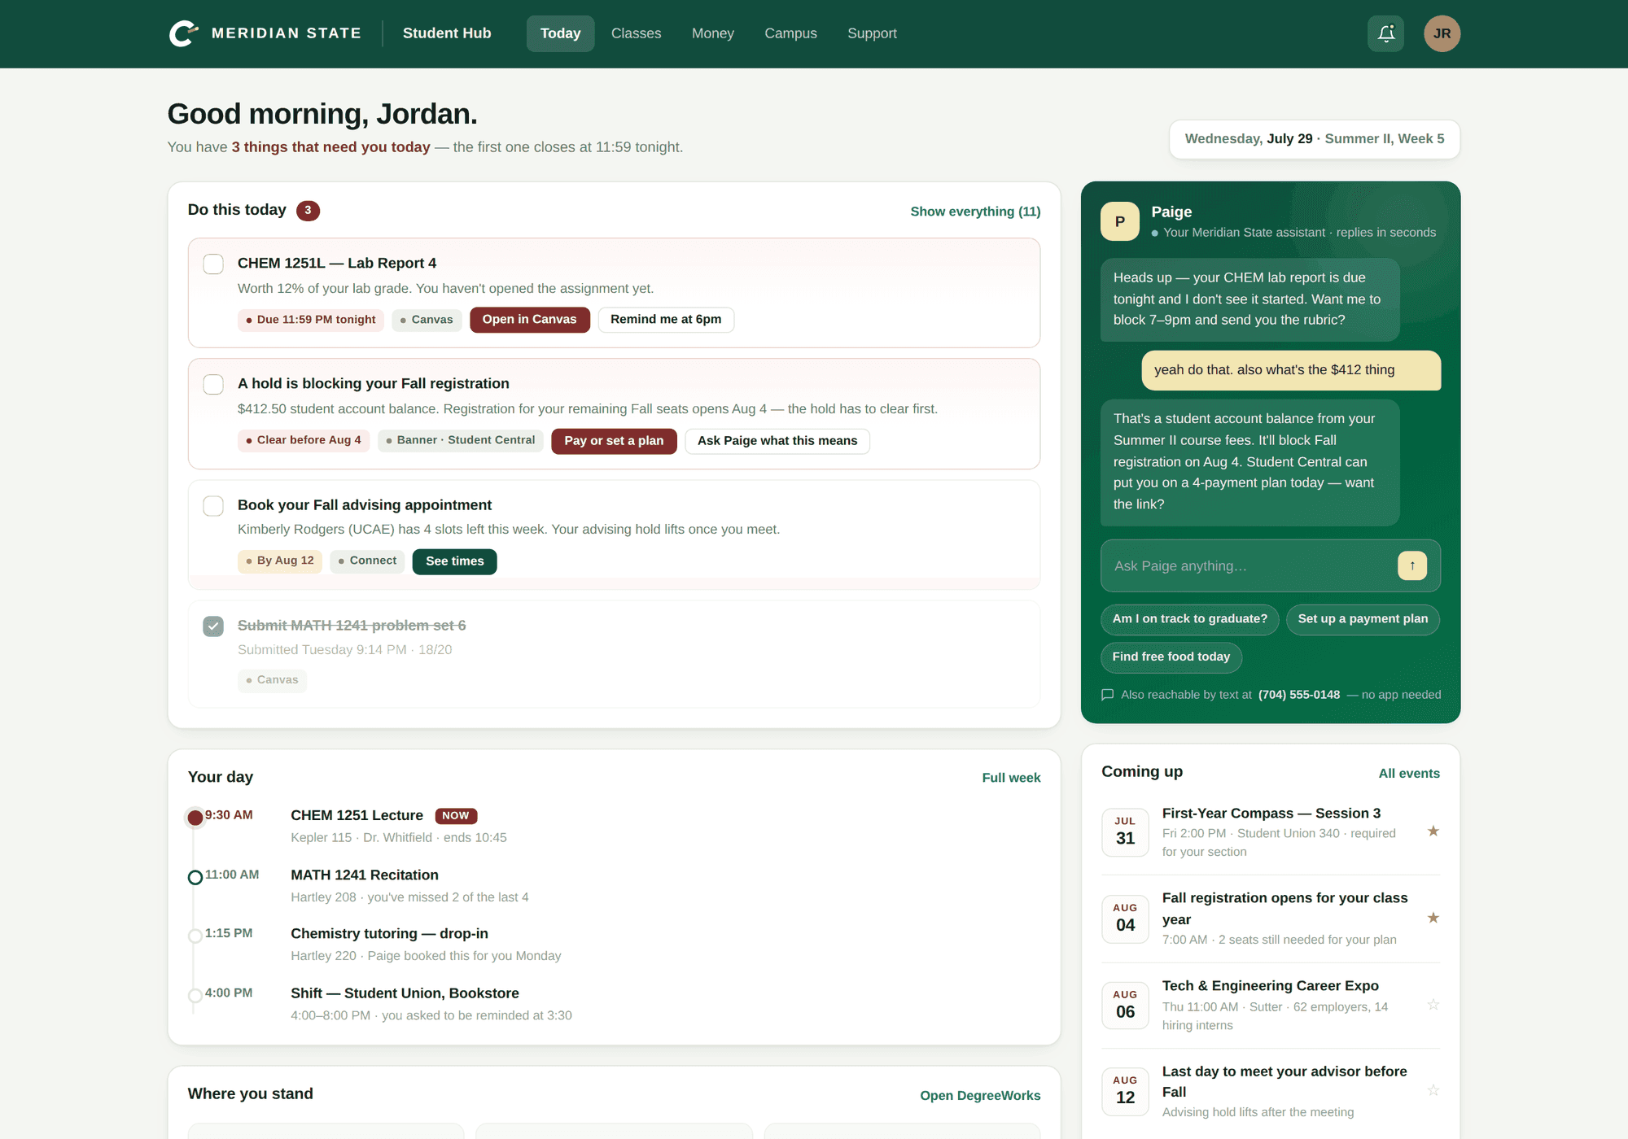Select the Am I on track to graduate suggestion

pyautogui.click(x=1189, y=619)
